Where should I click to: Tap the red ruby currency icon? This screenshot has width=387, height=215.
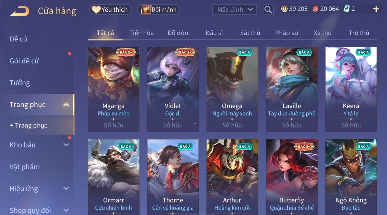[315, 9]
